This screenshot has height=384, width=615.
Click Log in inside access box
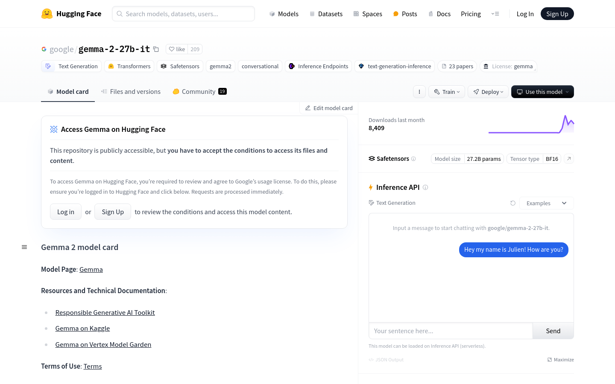coord(66,212)
